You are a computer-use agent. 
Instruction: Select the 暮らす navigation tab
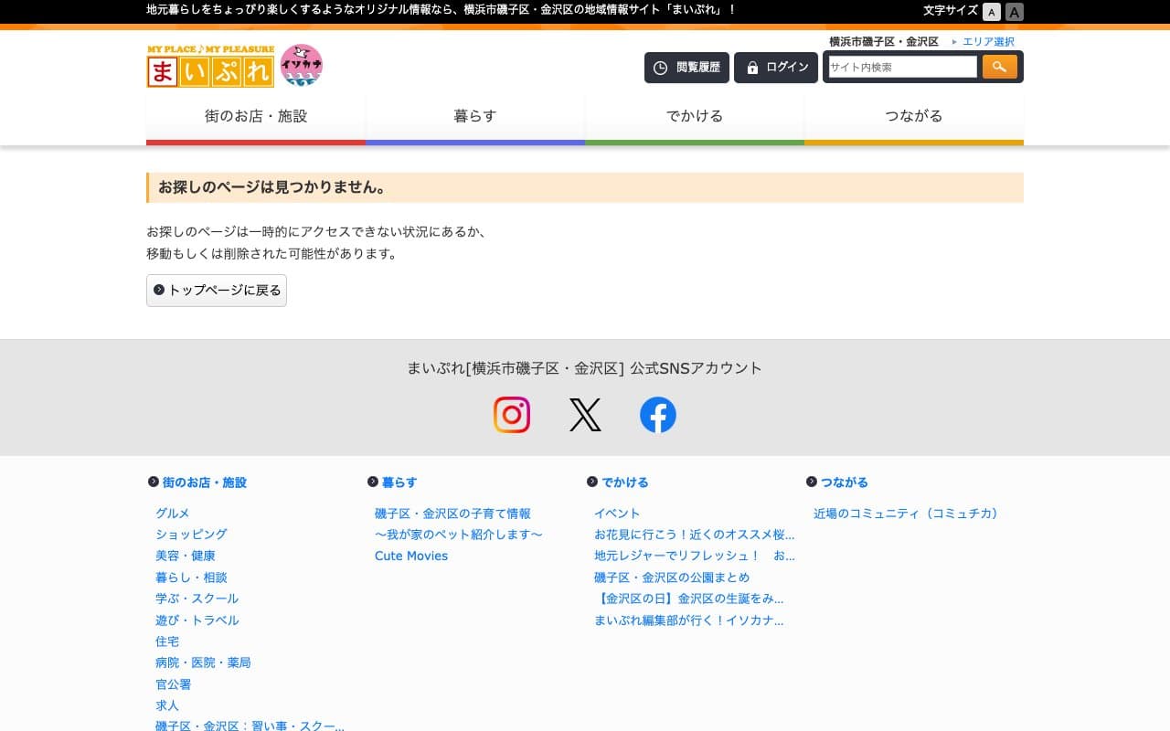(x=475, y=116)
